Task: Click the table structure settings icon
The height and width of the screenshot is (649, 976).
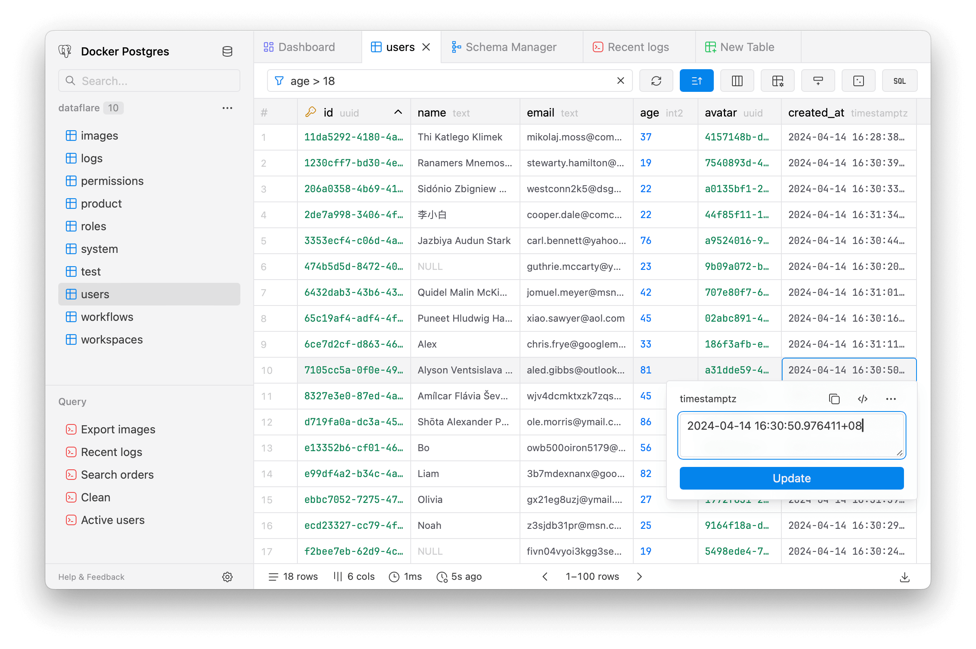Action: point(777,81)
